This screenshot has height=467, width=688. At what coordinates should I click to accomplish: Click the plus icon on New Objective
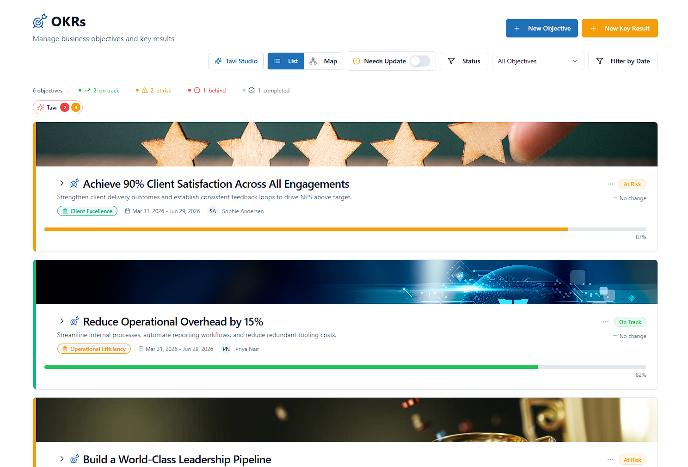[x=517, y=28]
